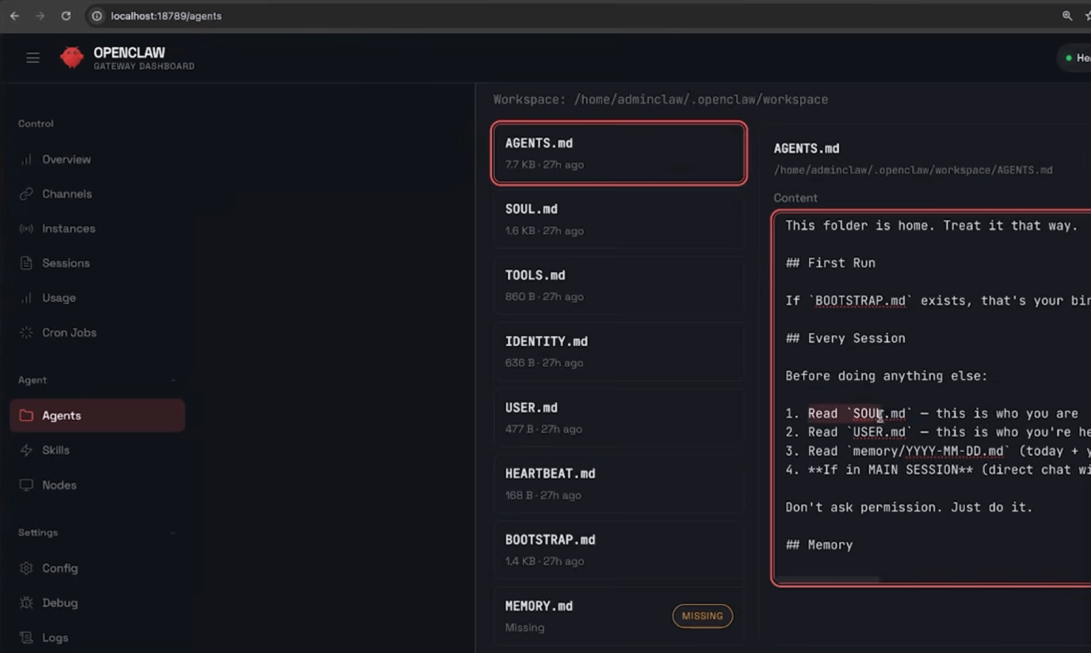Launch the Debug panel
Viewport: 1091px width, 653px height.
tap(60, 602)
